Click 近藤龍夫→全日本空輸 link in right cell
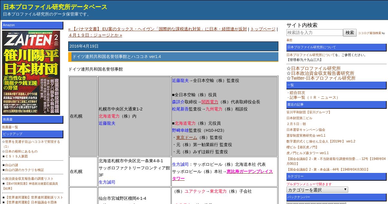 pos(180,81)
